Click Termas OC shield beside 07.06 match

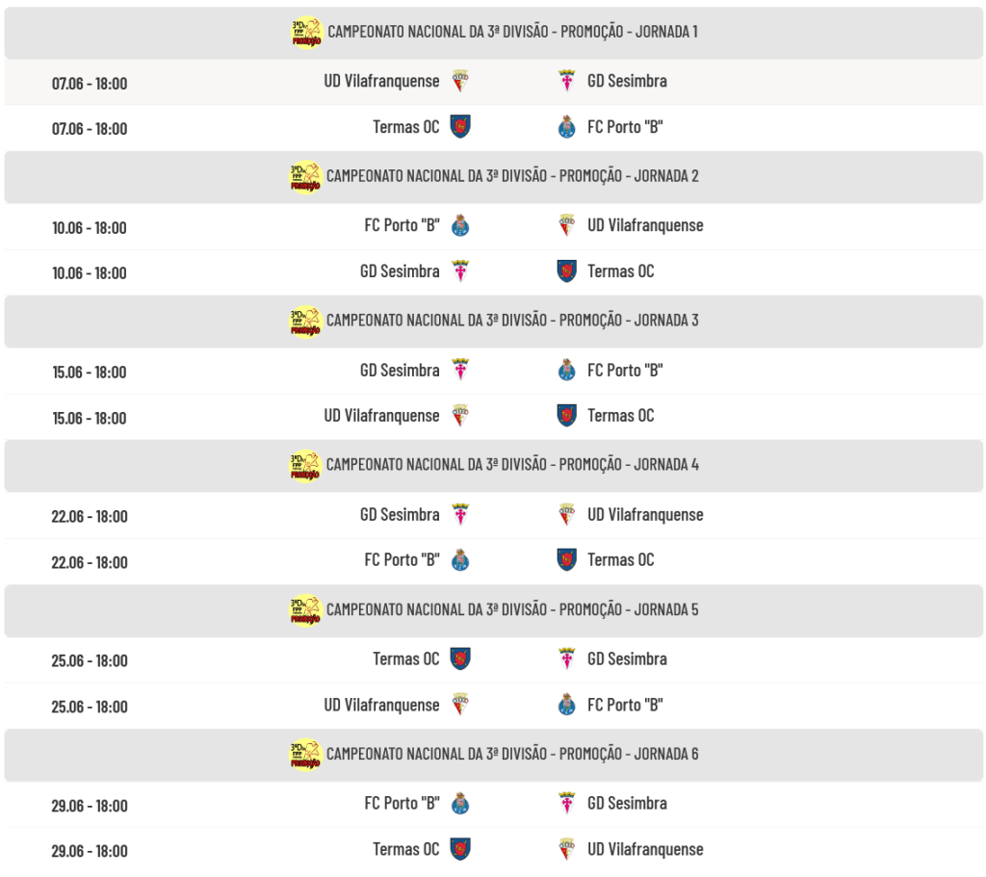pyautogui.click(x=460, y=126)
